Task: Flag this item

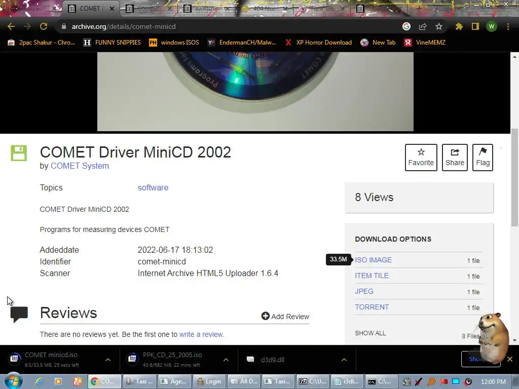Action: click(x=483, y=158)
